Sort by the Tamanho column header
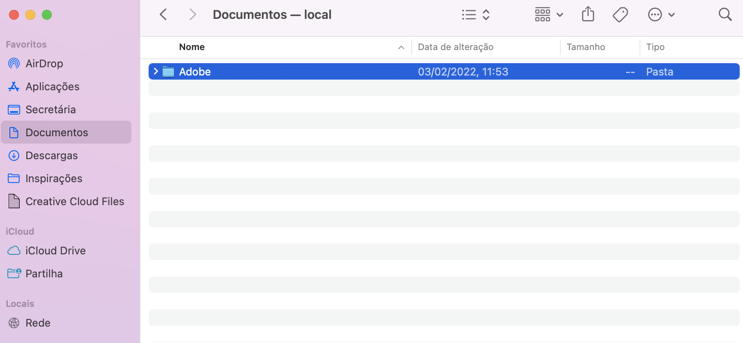743x343 pixels. click(586, 47)
